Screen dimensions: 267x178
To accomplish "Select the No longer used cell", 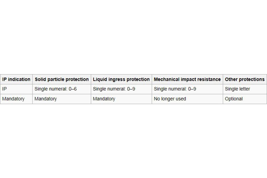I will [187, 99].
